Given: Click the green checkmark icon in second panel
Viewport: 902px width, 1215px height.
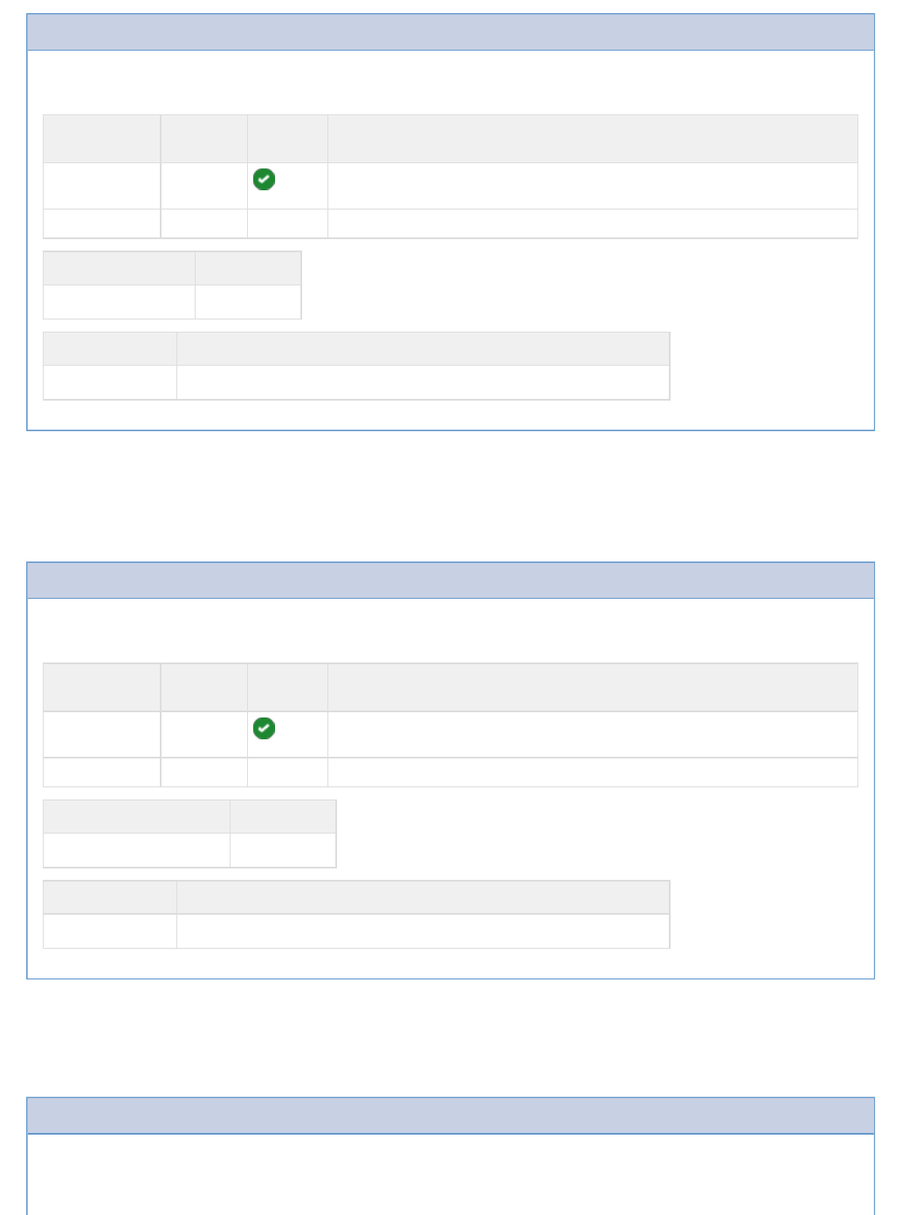Looking at the screenshot, I should click(264, 728).
